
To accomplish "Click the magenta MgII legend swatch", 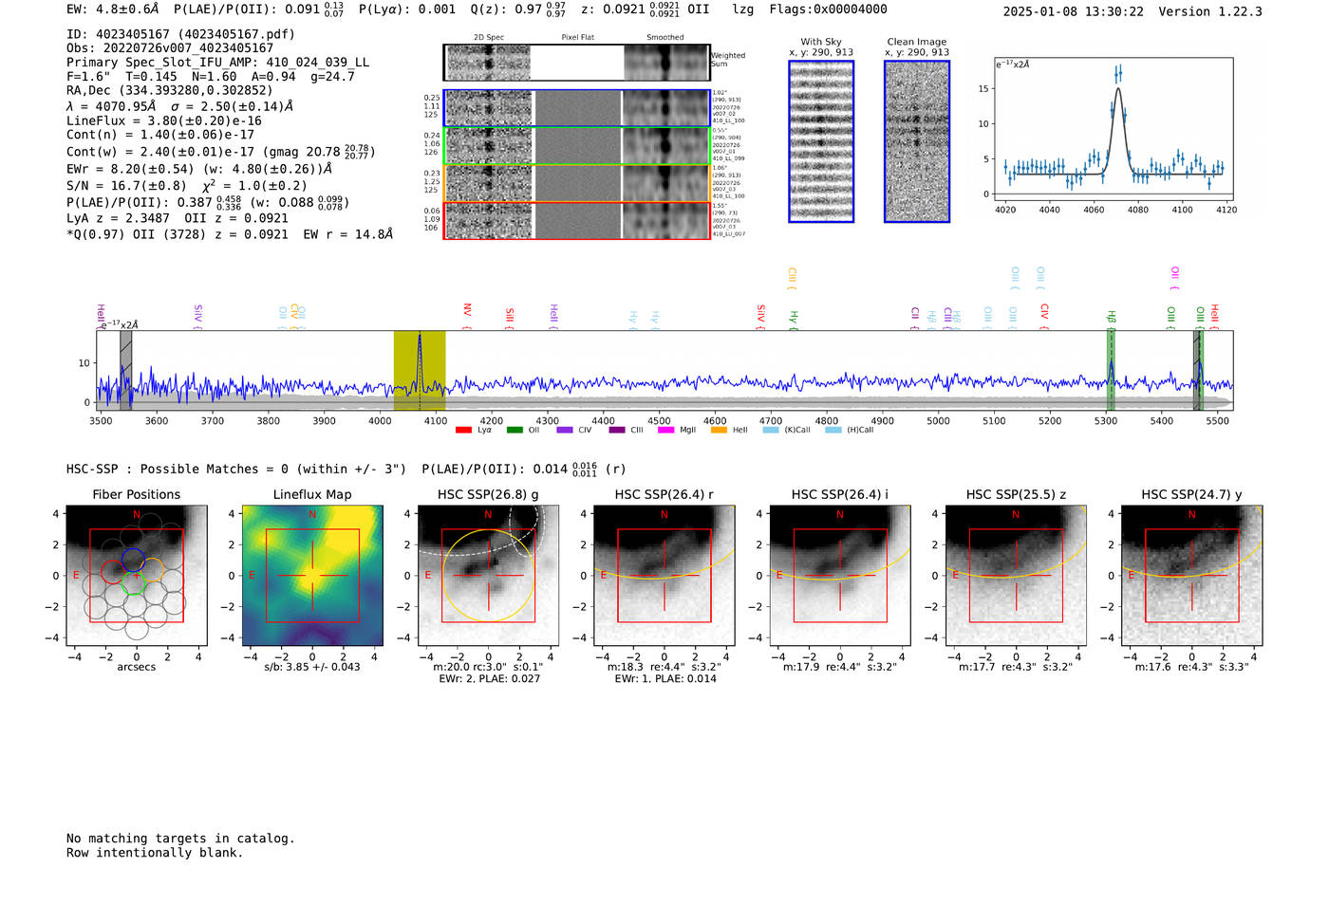I will pyautogui.click(x=665, y=431).
